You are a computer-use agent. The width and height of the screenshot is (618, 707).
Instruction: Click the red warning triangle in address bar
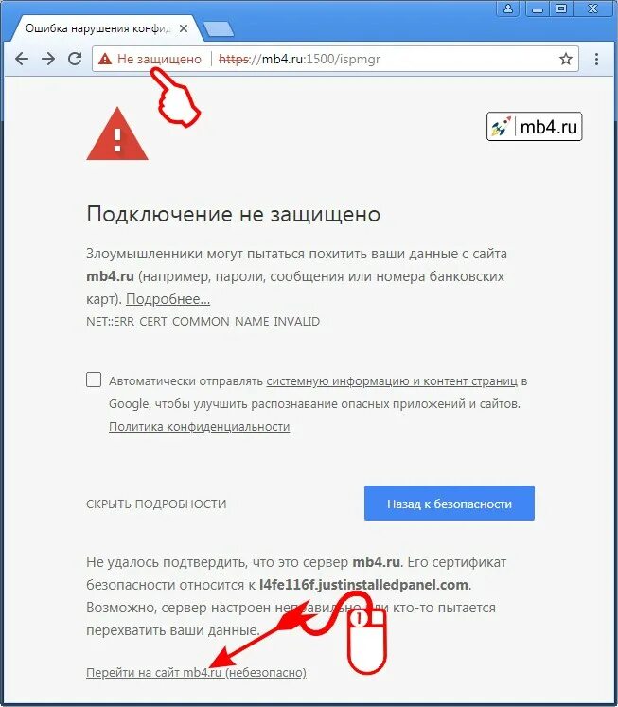pyautogui.click(x=105, y=59)
